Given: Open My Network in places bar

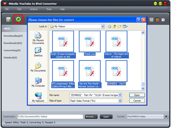Looking at the screenshot, I should tap(38, 97).
